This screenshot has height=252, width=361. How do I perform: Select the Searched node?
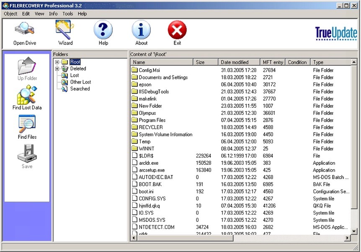point(80,88)
